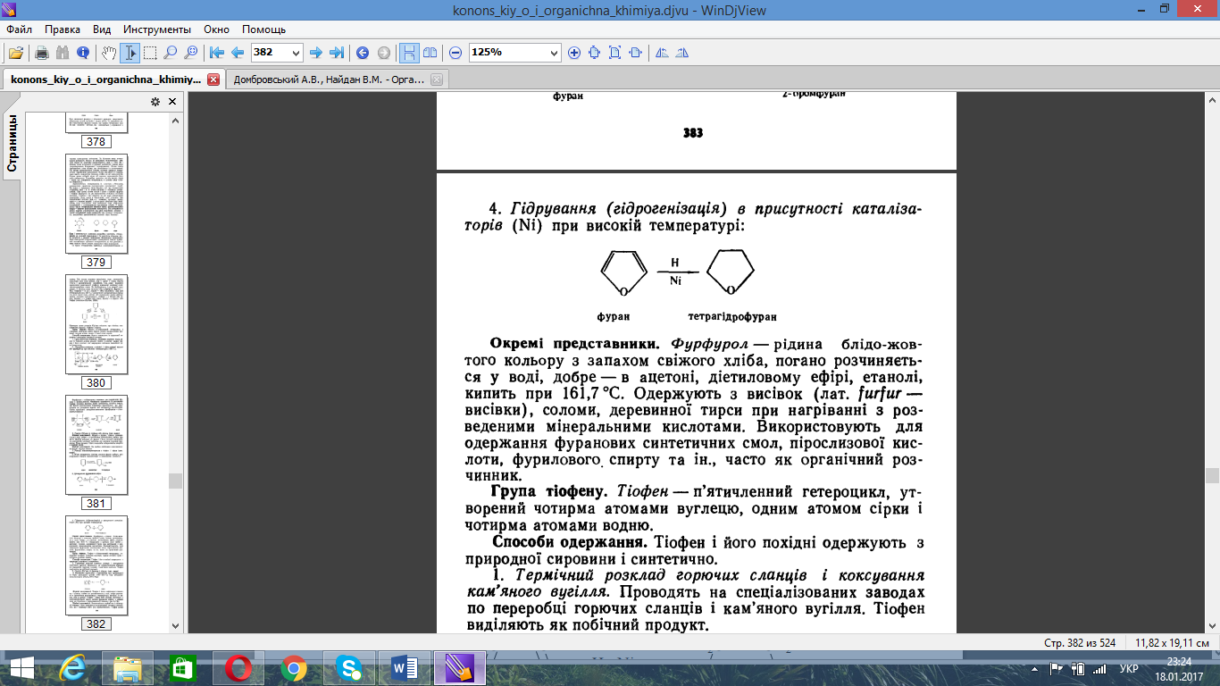Navigate back in view history
Image resolution: width=1220 pixels, height=686 pixels.
tap(363, 53)
